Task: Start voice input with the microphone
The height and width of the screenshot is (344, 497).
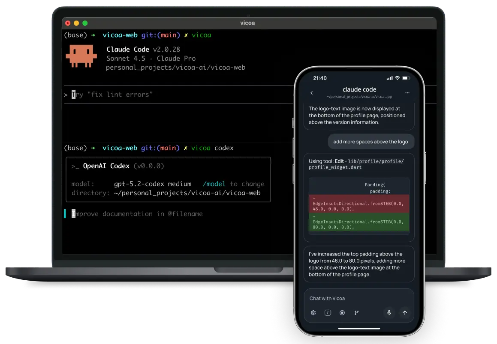Action: click(389, 312)
